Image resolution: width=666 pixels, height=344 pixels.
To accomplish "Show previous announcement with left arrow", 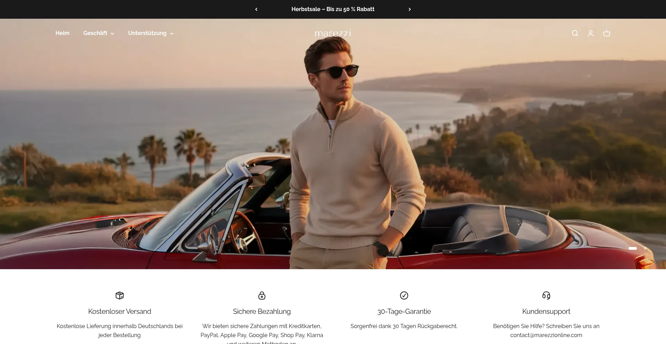I will coord(256,9).
